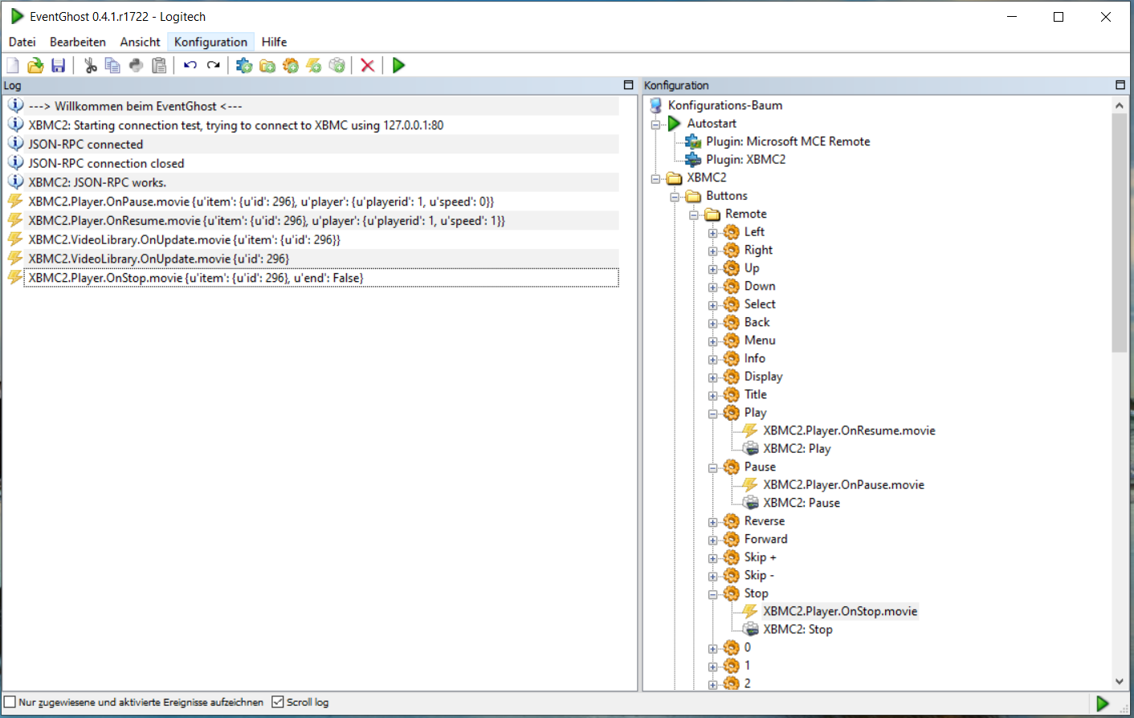1134x718 pixels.
Task: Select Plugin: Microsoft MCE Remote
Action: click(788, 141)
